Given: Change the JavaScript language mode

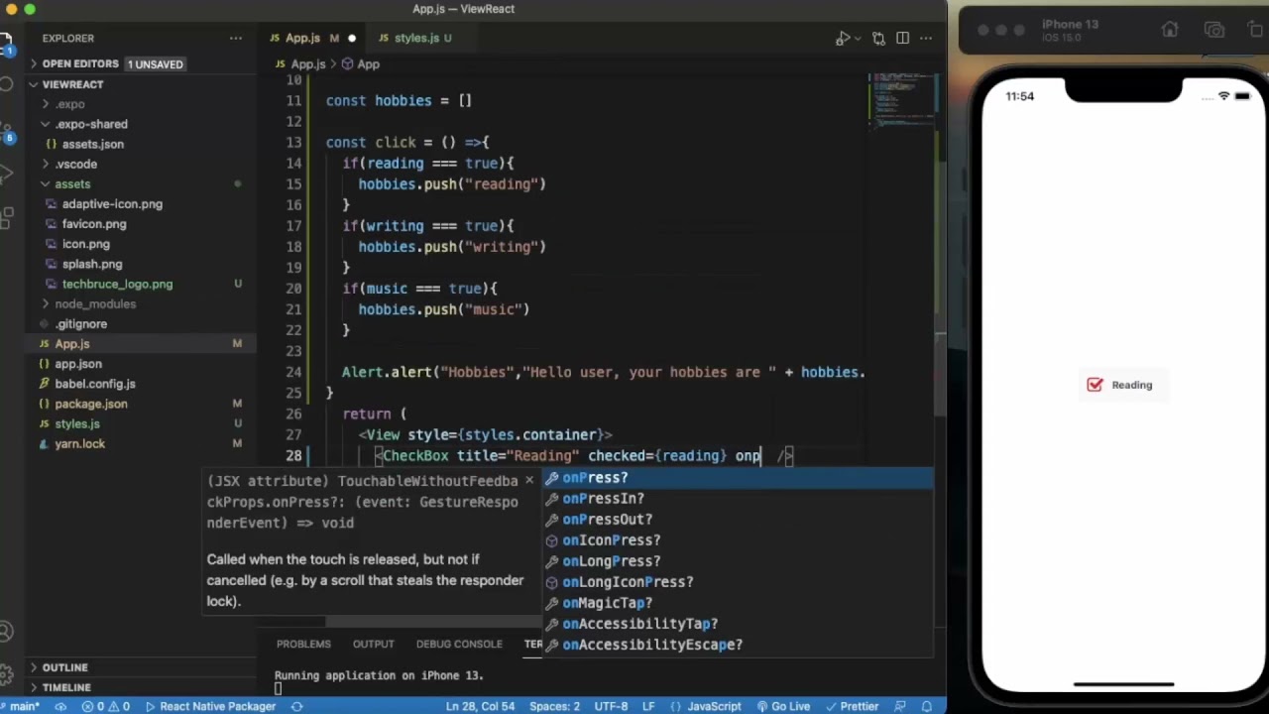Looking at the screenshot, I should tap(714, 706).
